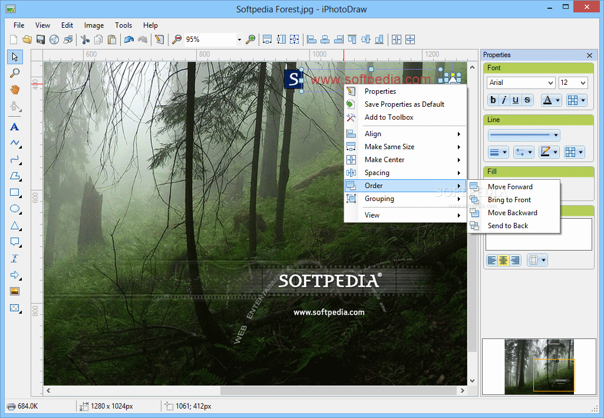Open the text margin dropdown
Viewport: 604px width, 418px height.
[537, 261]
